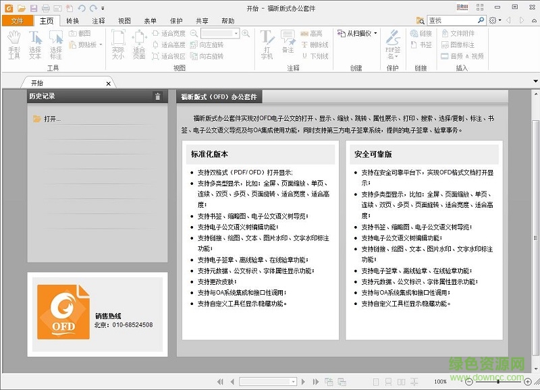
Task: Switch to the 视图 ribbon tab
Action: [x=124, y=21]
